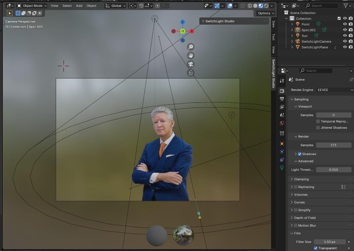Switch to the Tool sidebar tab
This screenshot has width=354, height=251.
[274, 37]
